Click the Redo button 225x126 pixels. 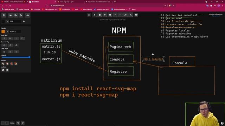[22, 123]
